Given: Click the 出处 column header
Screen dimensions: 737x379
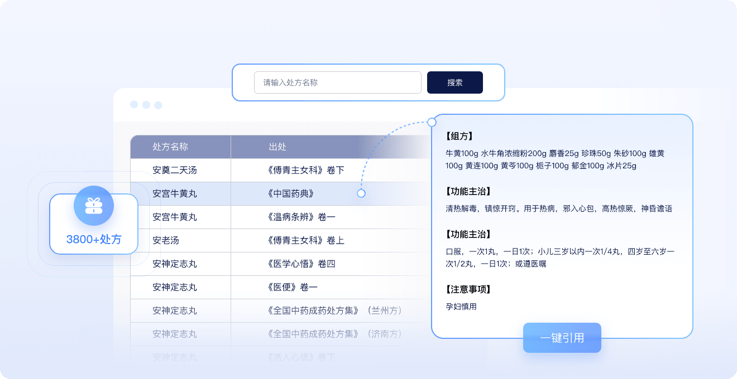Looking at the screenshot, I should 277,147.
